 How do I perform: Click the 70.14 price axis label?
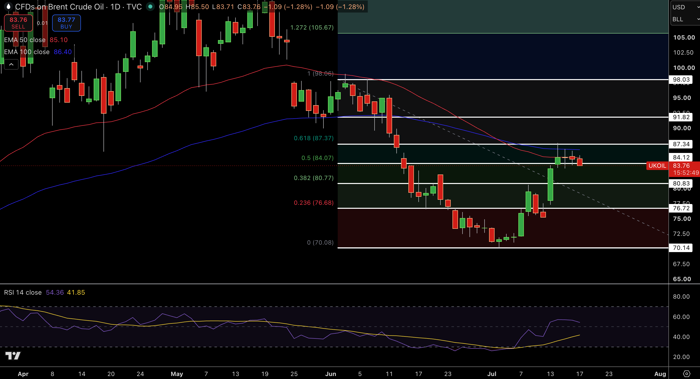(681, 248)
